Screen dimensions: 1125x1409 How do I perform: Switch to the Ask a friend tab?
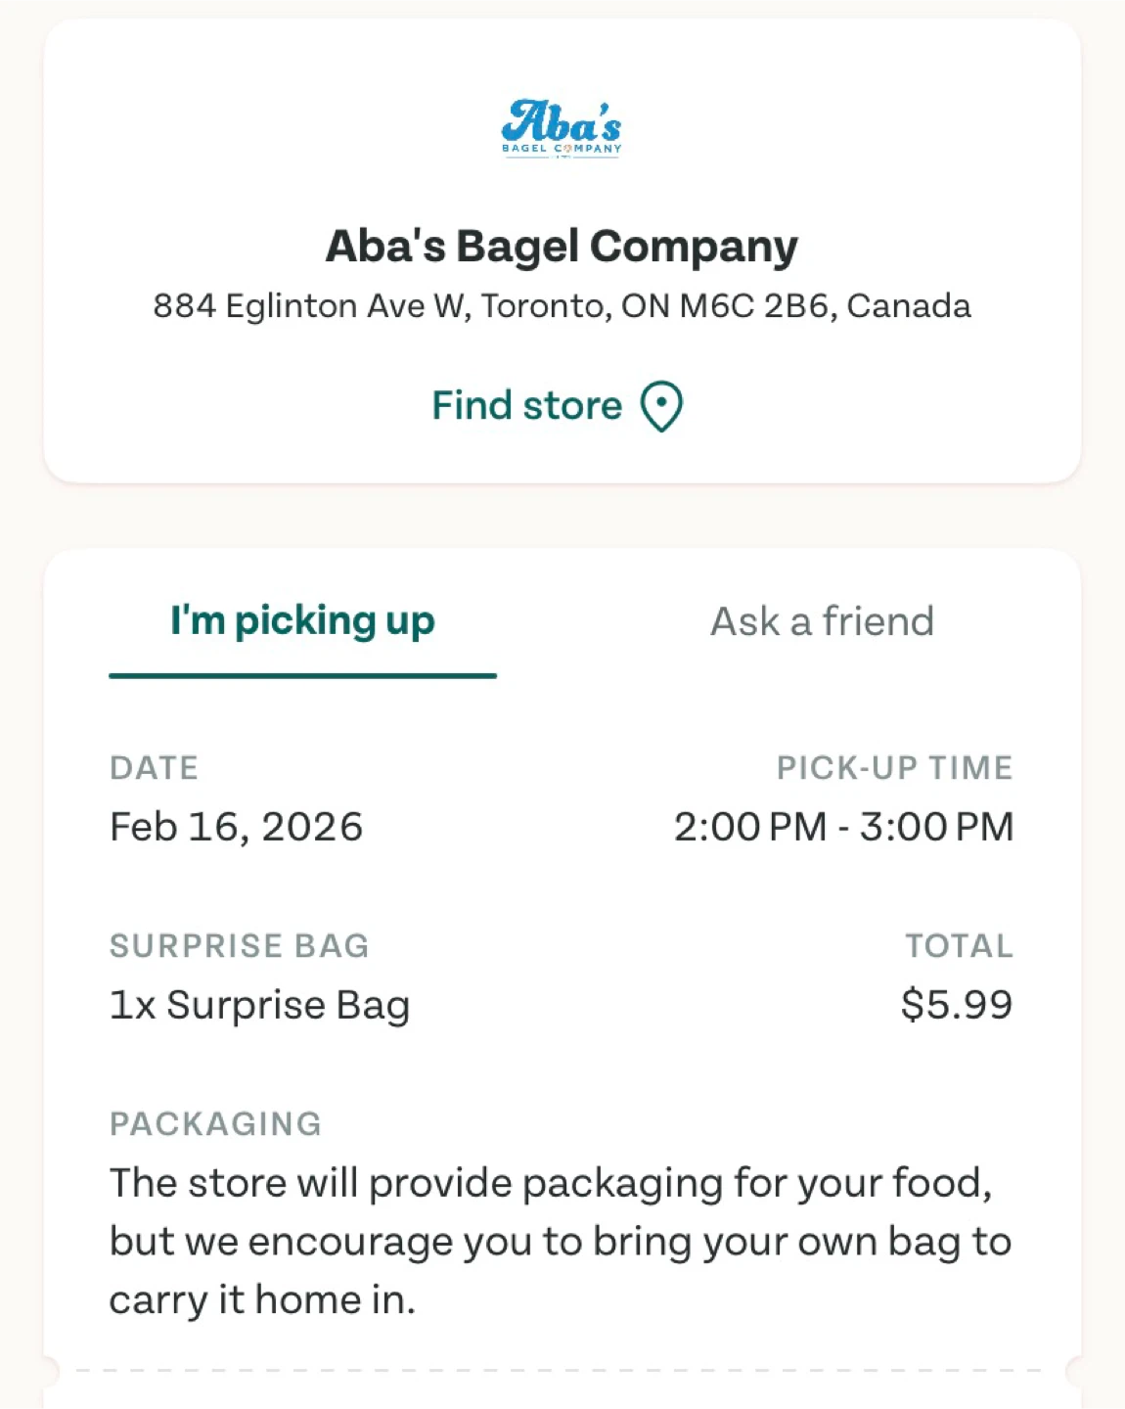point(822,621)
